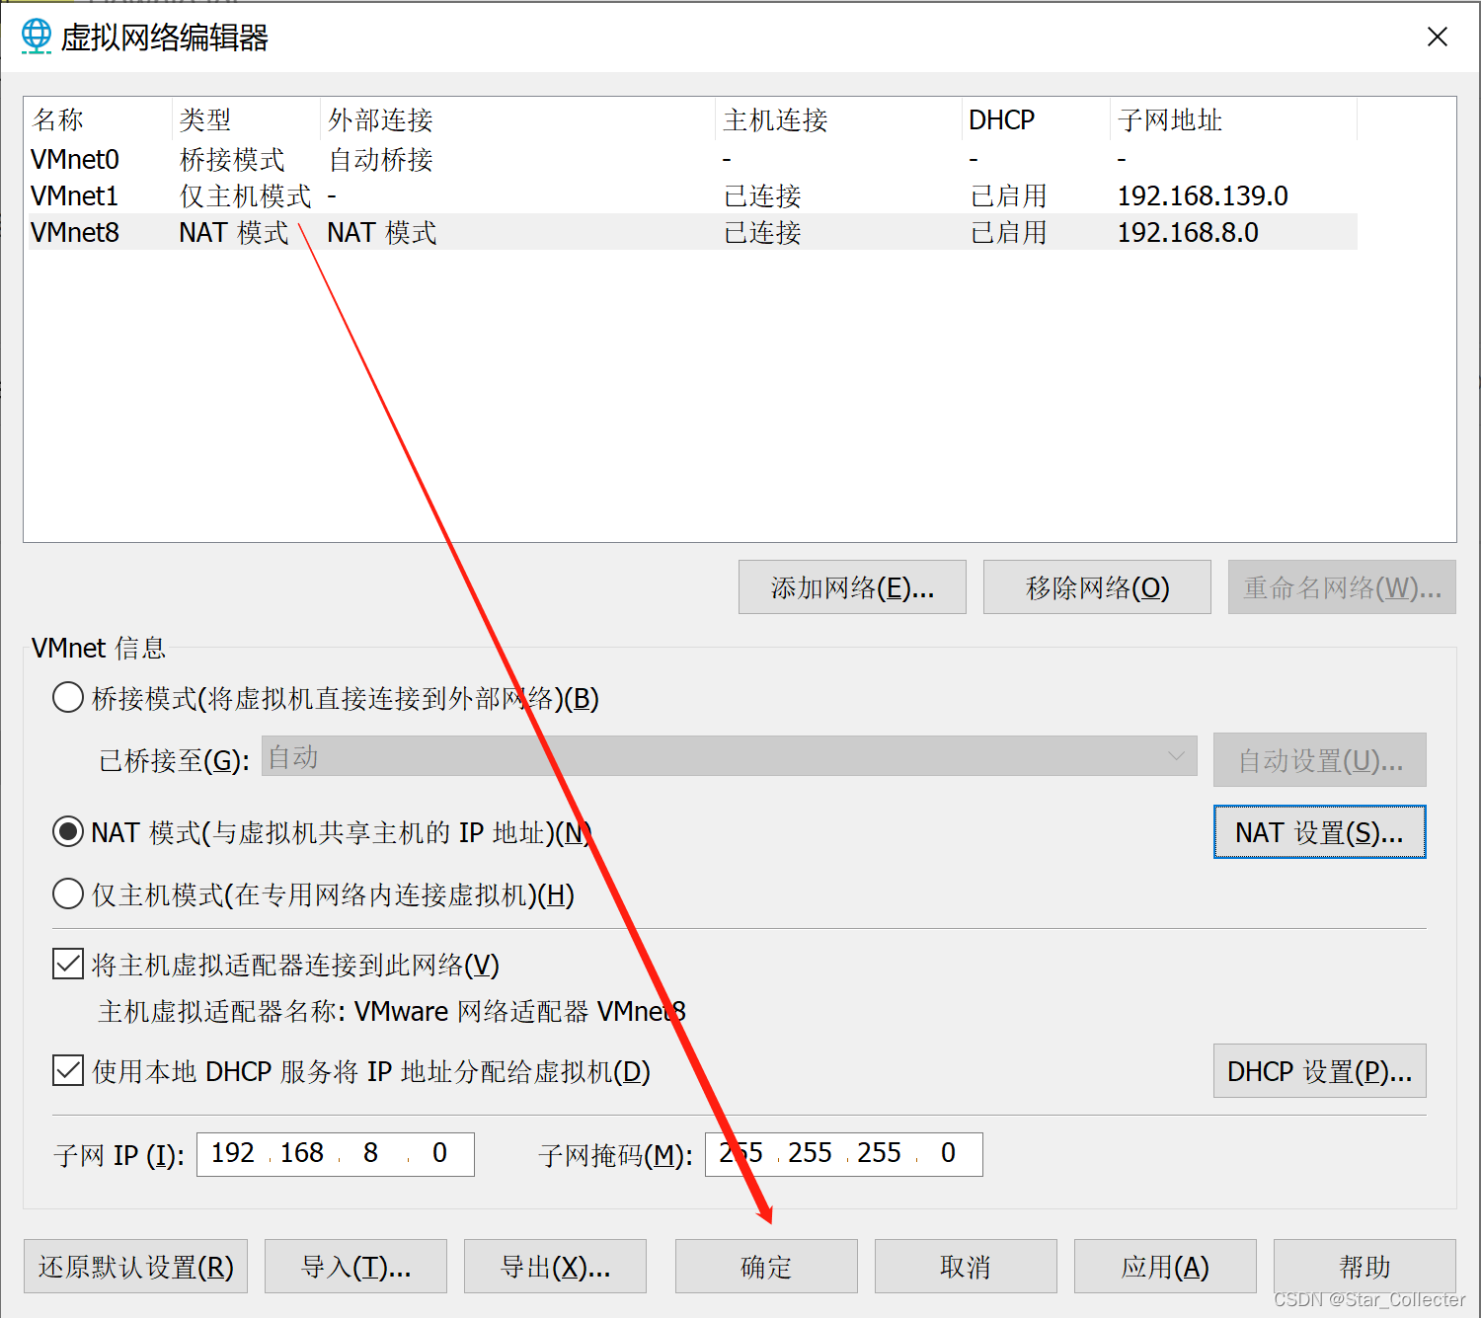Click the 仅主机模式 type cell of VMnet1
The image size is (1481, 1318).
[x=245, y=195]
